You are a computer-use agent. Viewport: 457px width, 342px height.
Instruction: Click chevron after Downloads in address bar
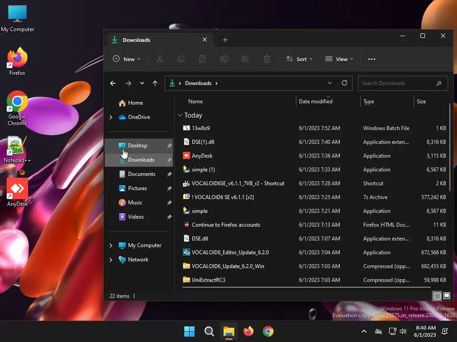pos(216,83)
